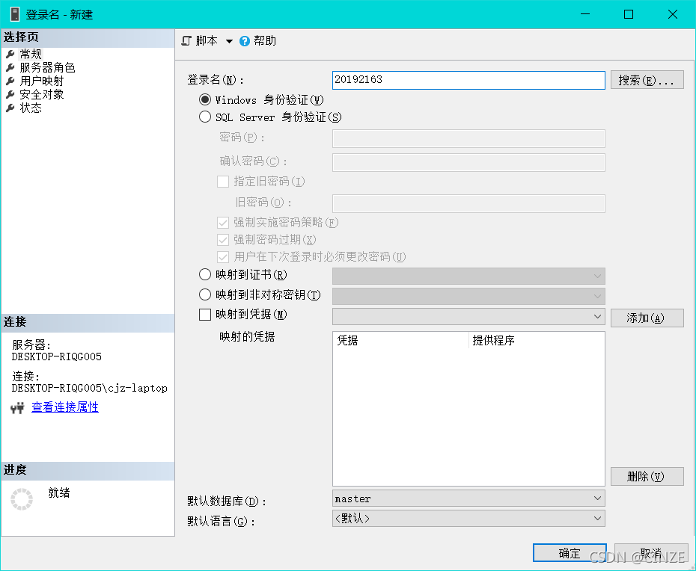The height and width of the screenshot is (571, 696).
Task: Open the Help (帮助) question-mark icon
Action: (x=245, y=41)
